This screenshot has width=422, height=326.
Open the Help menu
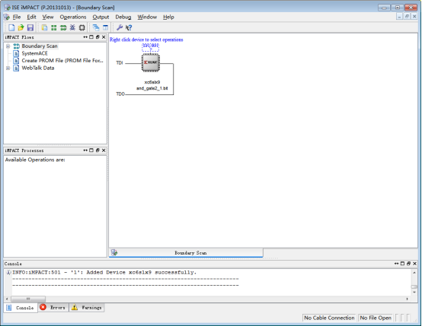168,17
